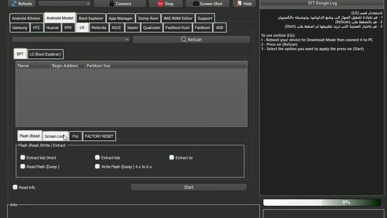This screenshot has width=387, height=218.
Task: Select the Xiaomi tab
Action: pyautogui.click(x=132, y=28)
